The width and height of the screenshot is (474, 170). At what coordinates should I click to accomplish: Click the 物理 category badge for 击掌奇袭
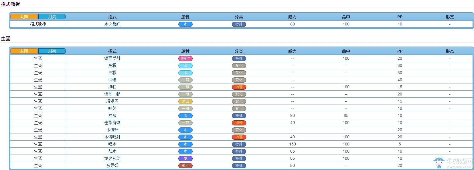[x=239, y=123]
